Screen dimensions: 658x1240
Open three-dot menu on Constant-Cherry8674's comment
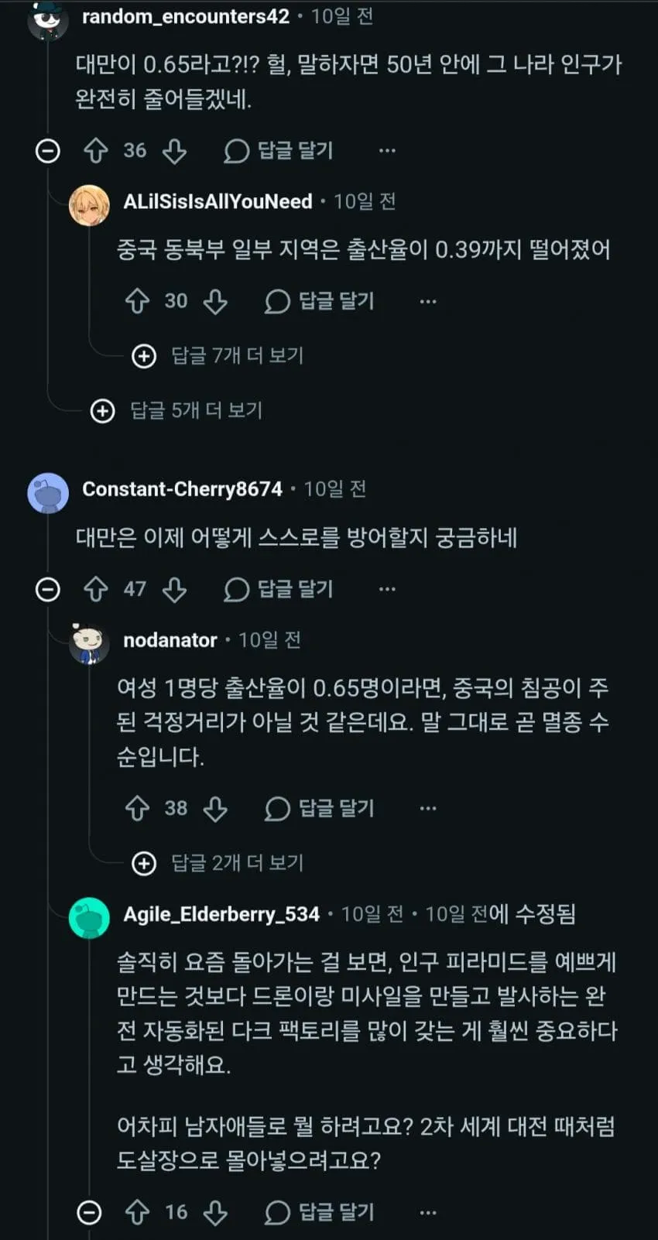[x=387, y=590]
